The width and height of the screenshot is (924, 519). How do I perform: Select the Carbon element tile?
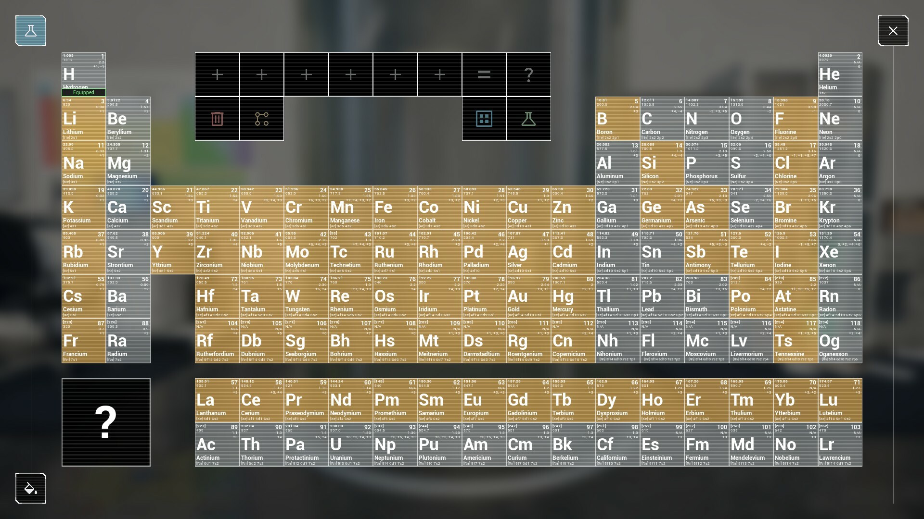(662, 119)
